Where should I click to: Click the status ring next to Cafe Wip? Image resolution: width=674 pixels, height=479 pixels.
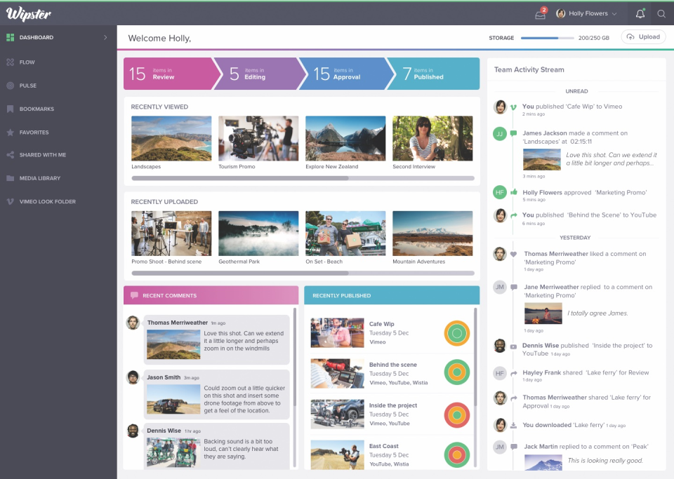point(457,333)
